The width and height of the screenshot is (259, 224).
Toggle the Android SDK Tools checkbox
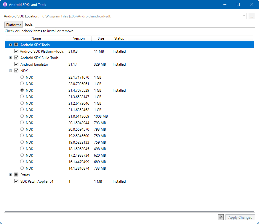tap(16, 44)
